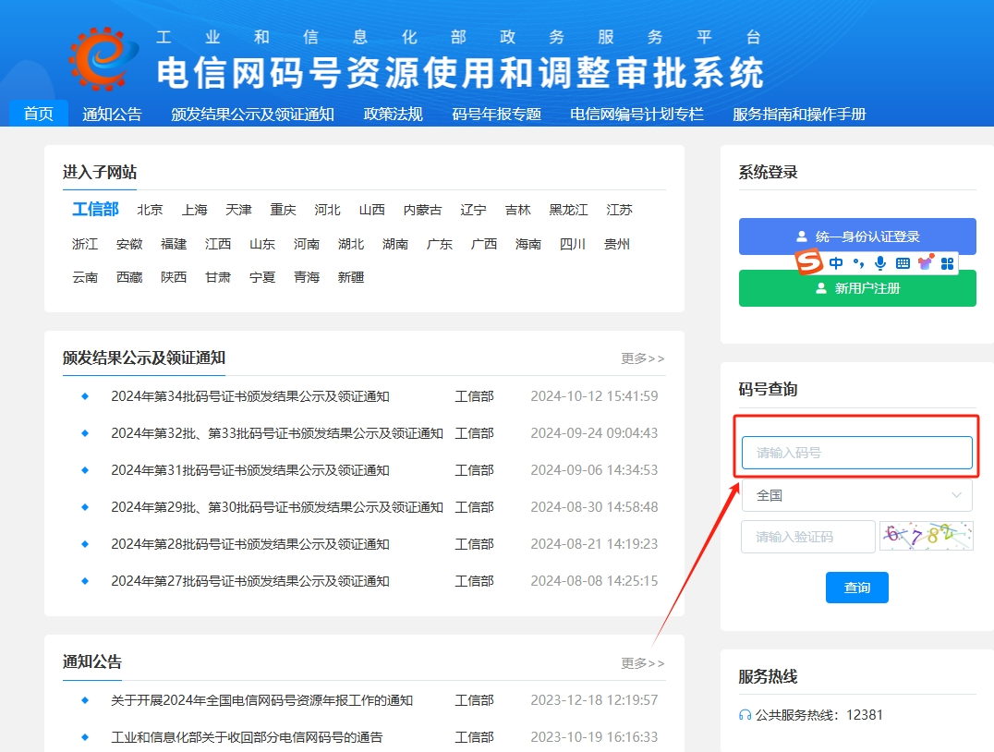994x752 pixels.
Task: Go to the 政策法规 tab
Action: tap(393, 115)
